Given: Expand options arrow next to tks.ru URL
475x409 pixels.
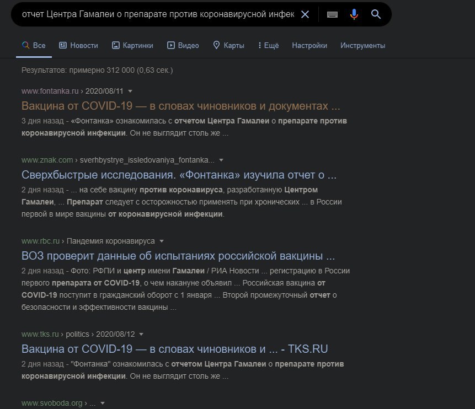Looking at the screenshot, I should click(141, 334).
